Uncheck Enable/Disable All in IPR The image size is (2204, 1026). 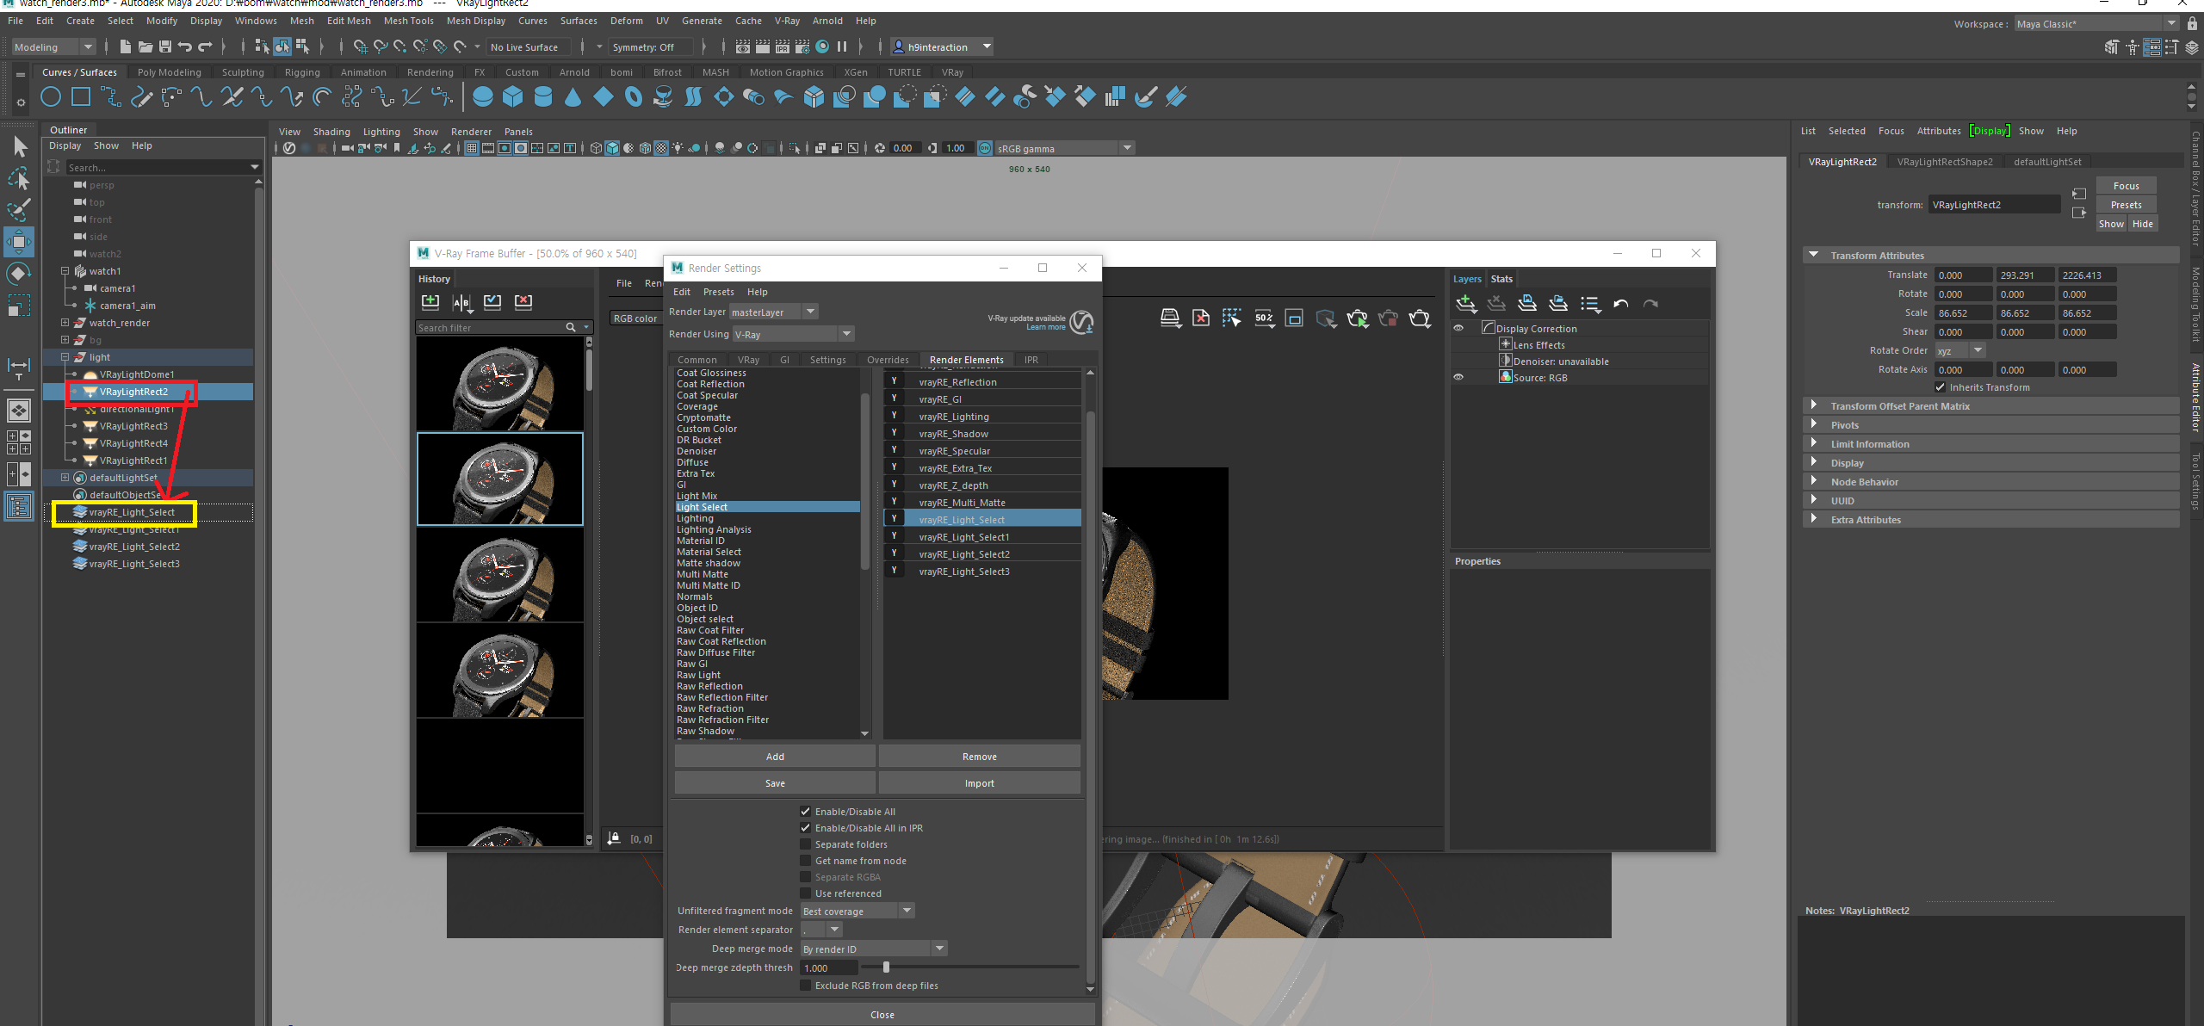[x=806, y=828]
